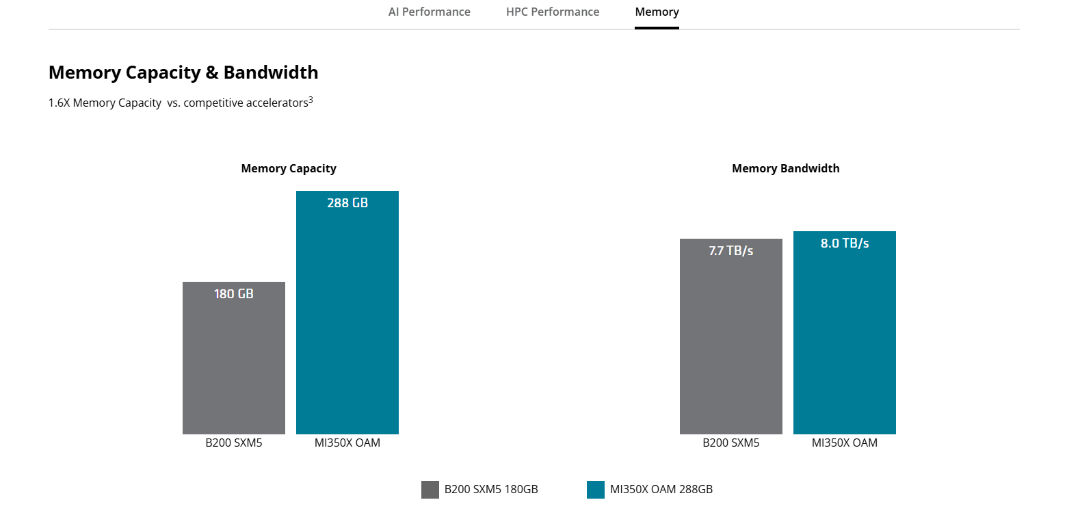
Task: Click the Memory Capacity chart title
Action: pos(289,168)
